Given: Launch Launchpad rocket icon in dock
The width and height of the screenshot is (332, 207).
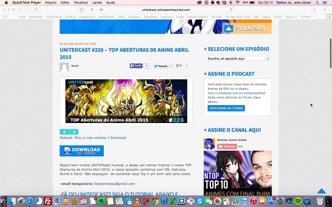Looking at the screenshot, I should coord(21,201).
